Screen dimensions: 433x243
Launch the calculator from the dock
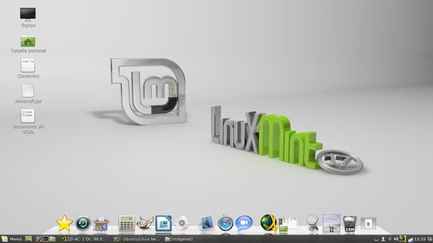[x=126, y=223]
